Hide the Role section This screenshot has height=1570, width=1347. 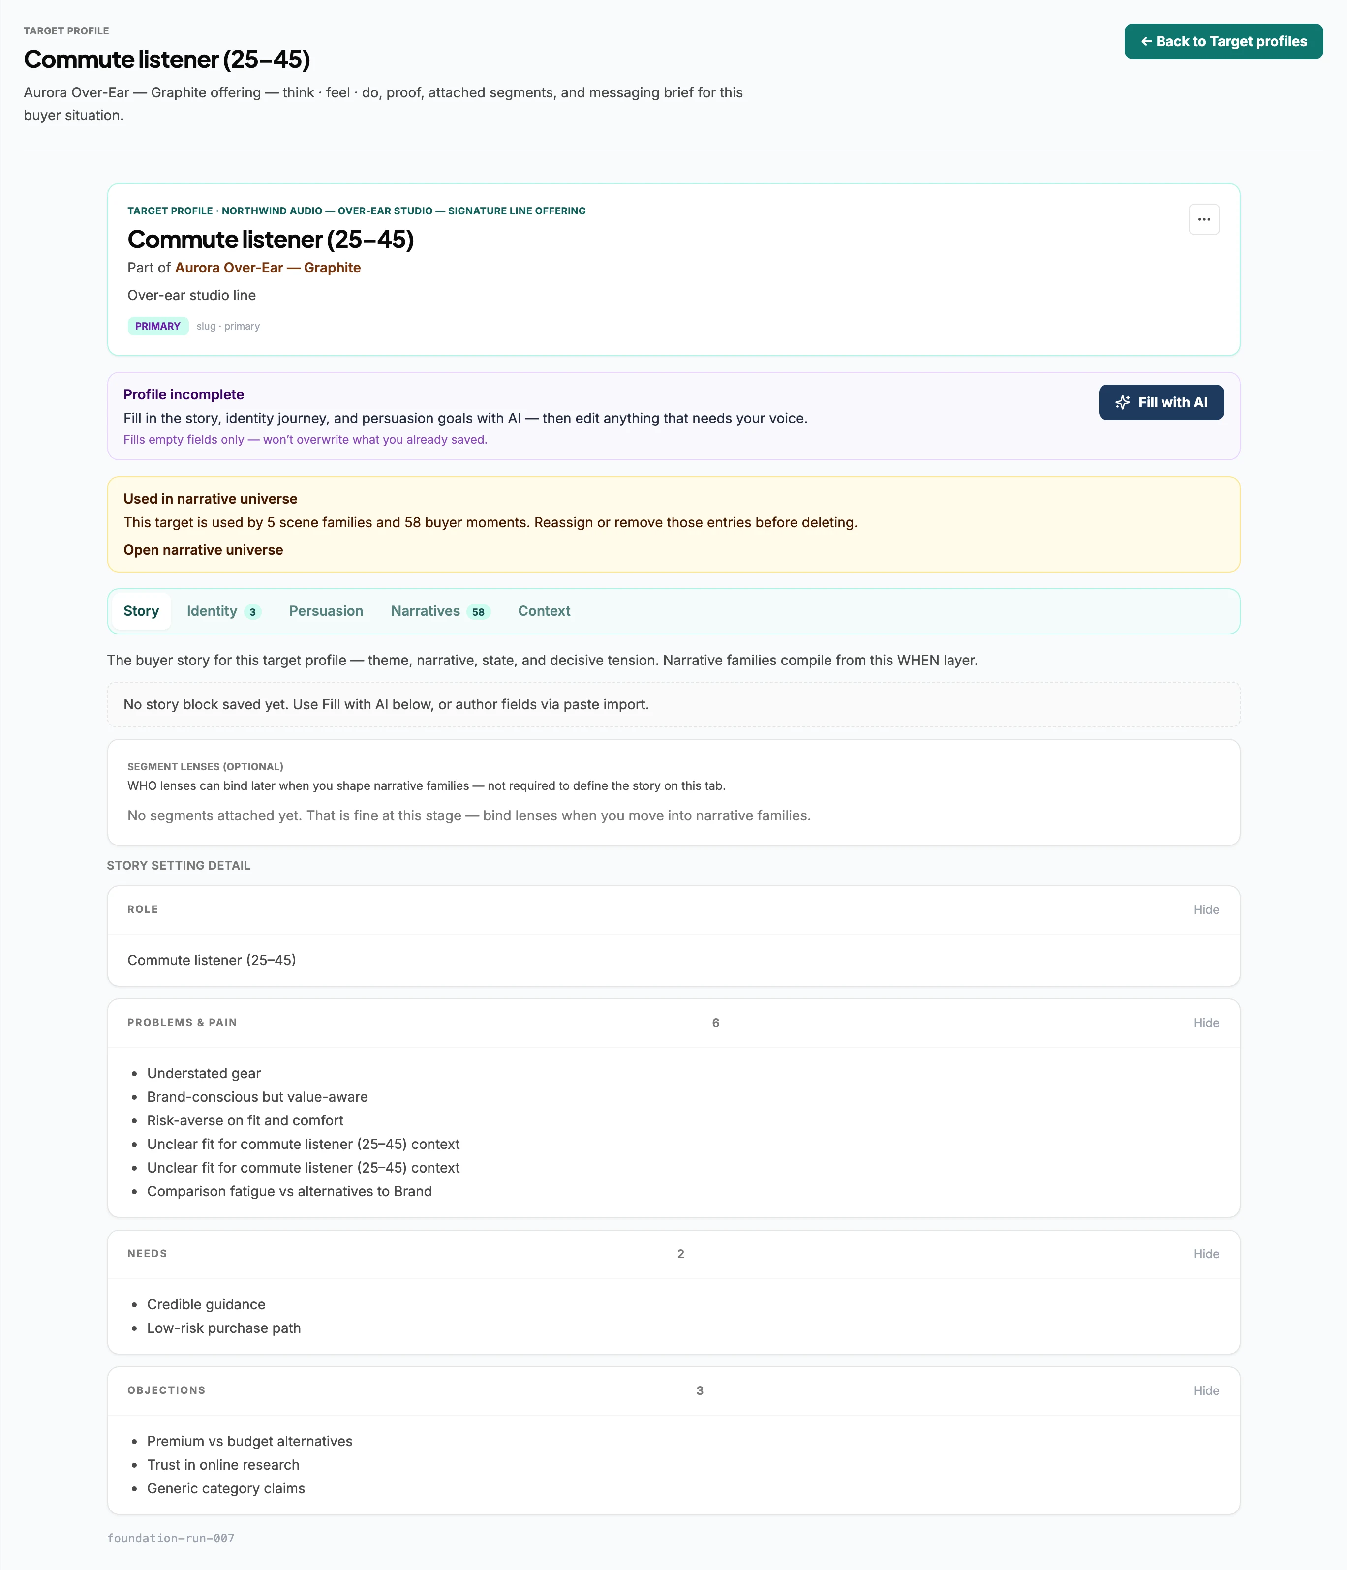click(1206, 910)
